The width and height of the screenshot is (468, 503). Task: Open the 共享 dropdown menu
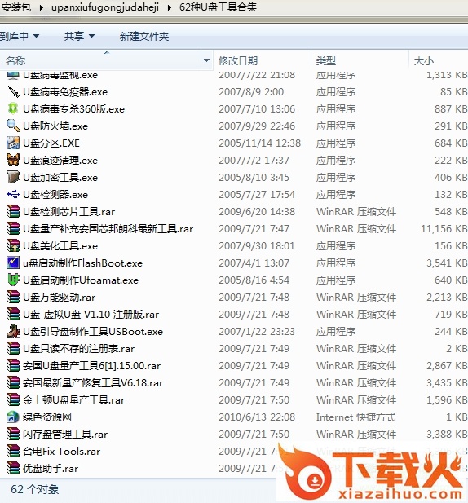[79, 36]
